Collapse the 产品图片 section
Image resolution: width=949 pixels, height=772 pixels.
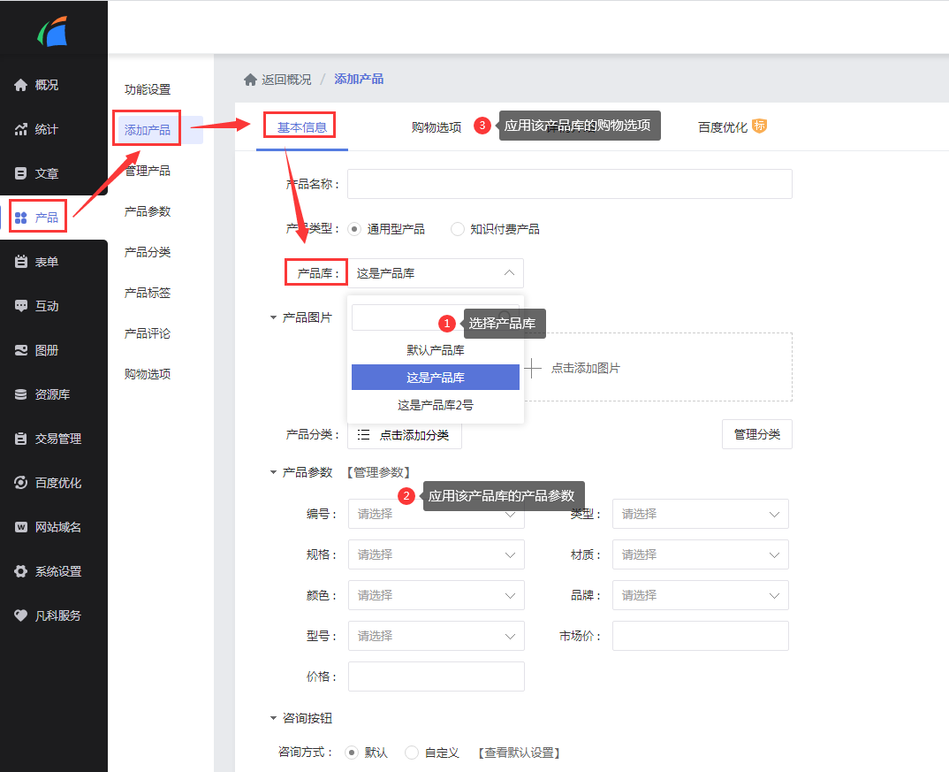pos(273,317)
